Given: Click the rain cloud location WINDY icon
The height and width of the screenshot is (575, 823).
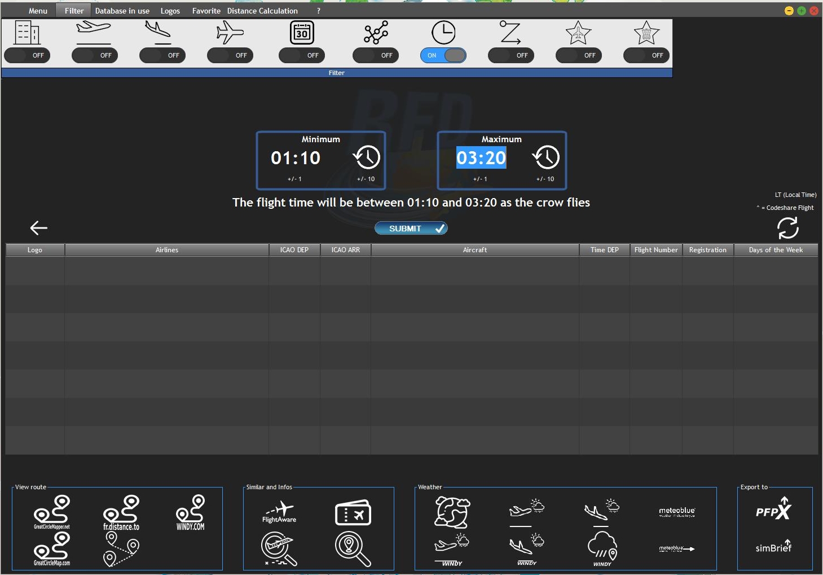Looking at the screenshot, I should pos(602,549).
